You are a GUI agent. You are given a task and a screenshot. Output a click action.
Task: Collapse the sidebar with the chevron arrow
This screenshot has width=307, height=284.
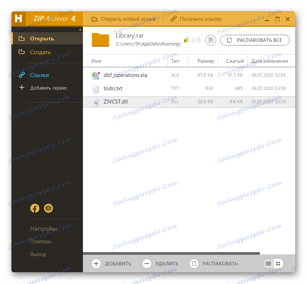click(80, 30)
